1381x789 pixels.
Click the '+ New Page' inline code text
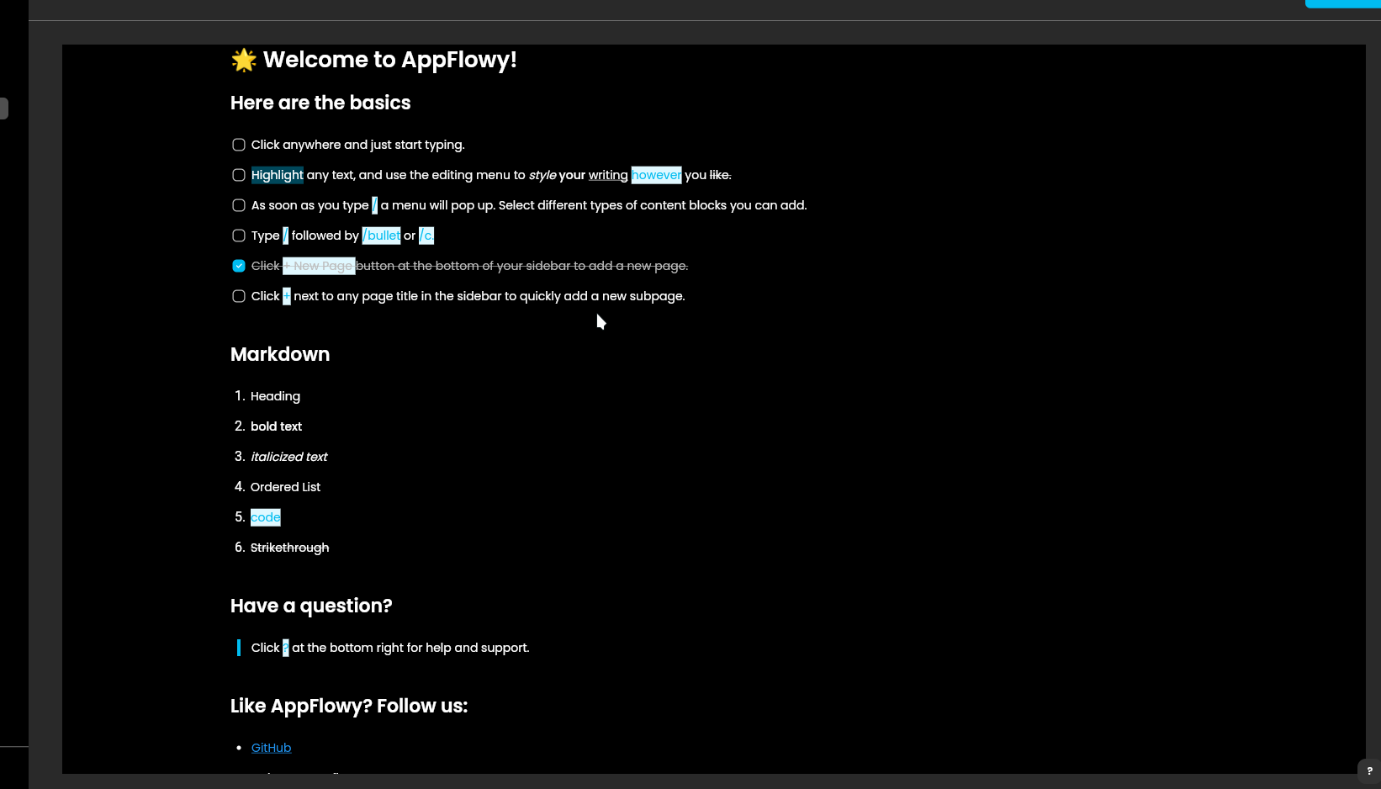point(319,266)
